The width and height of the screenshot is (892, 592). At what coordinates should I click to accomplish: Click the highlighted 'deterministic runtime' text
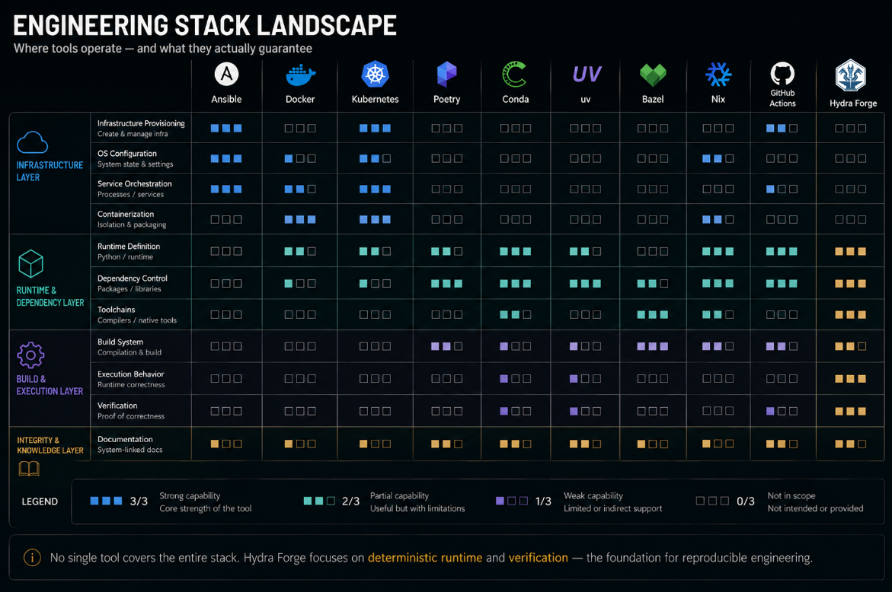coord(425,558)
